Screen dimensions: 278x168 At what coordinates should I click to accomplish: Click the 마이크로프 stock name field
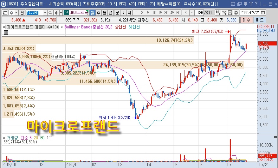click(79, 13)
